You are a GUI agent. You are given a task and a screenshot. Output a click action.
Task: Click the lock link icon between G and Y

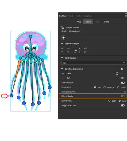[x=76, y=50]
